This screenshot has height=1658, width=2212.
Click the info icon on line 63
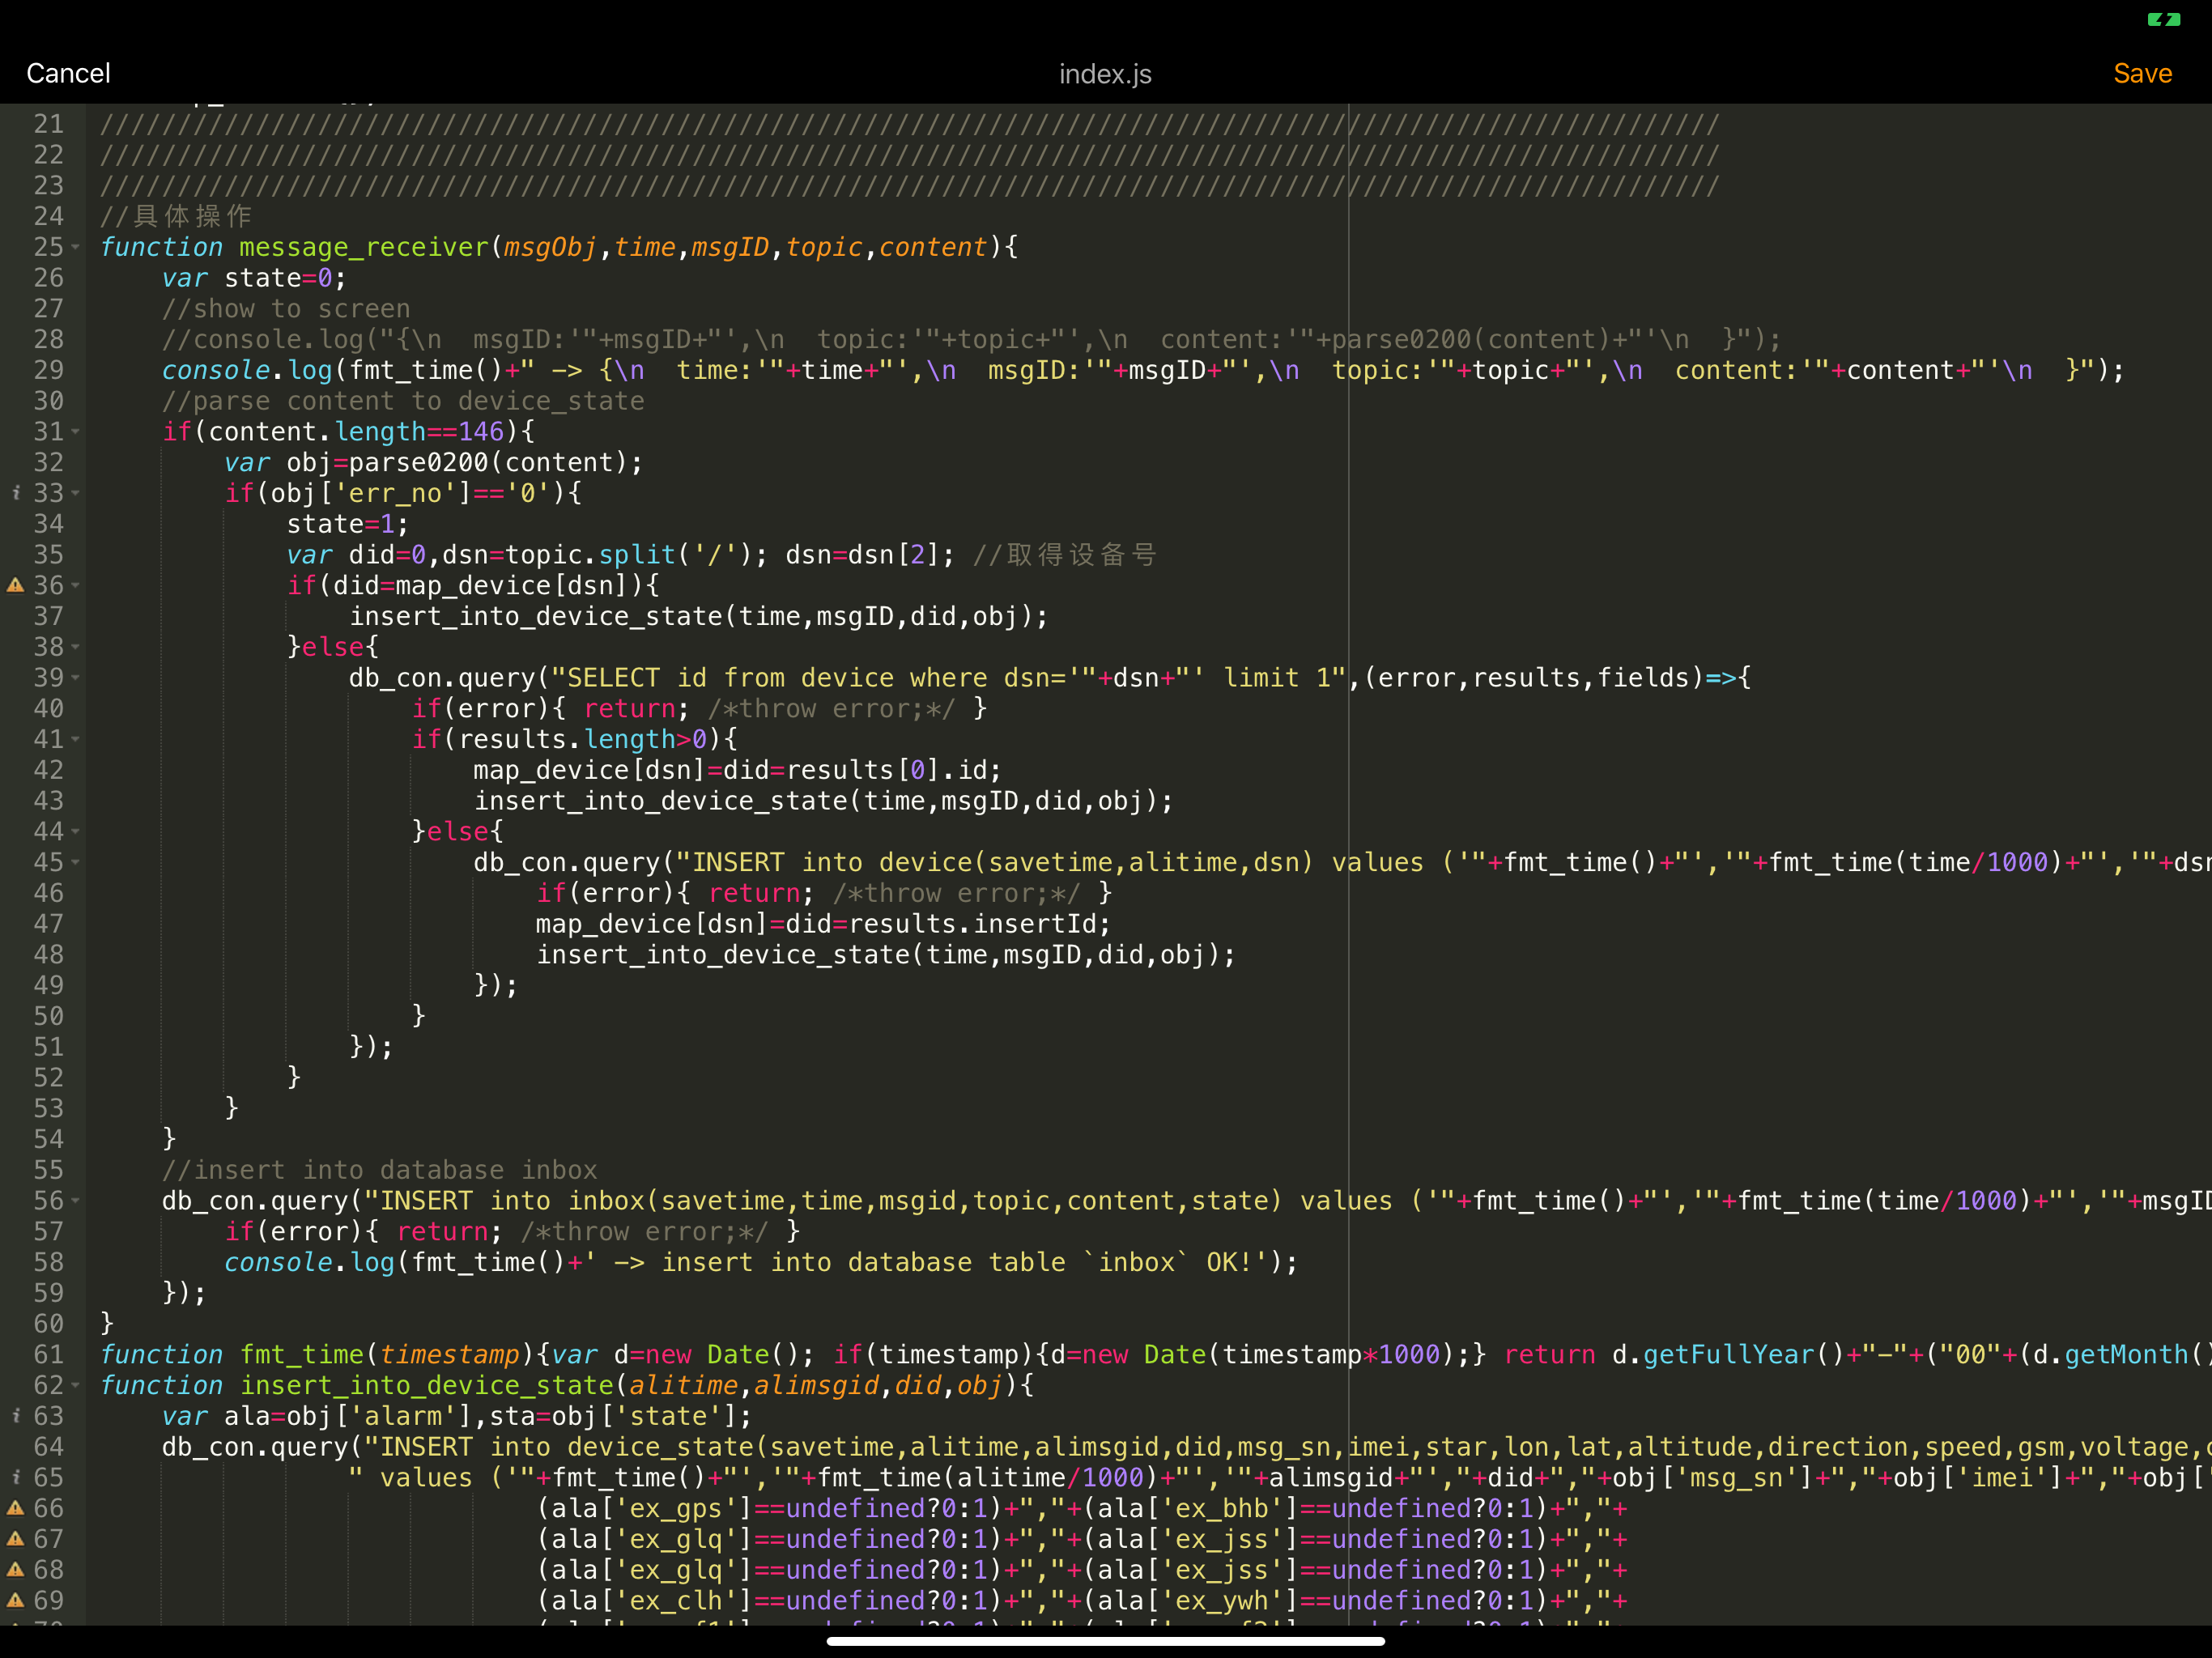[15, 1416]
